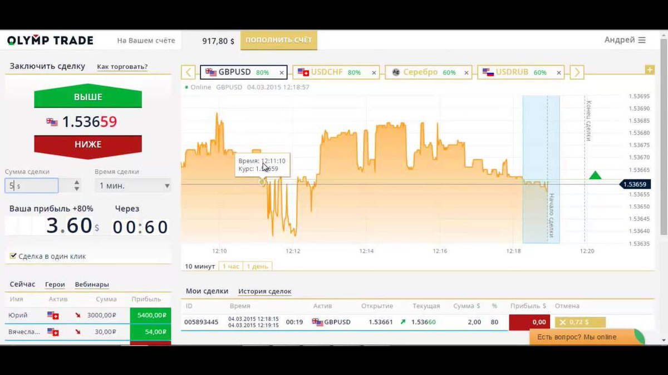Click the Юрий trader name
The height and width of the screenshot is (375, 668).
coord(18,315)
